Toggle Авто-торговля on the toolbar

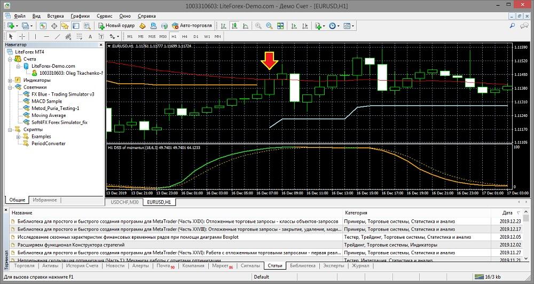pos(192,26)
